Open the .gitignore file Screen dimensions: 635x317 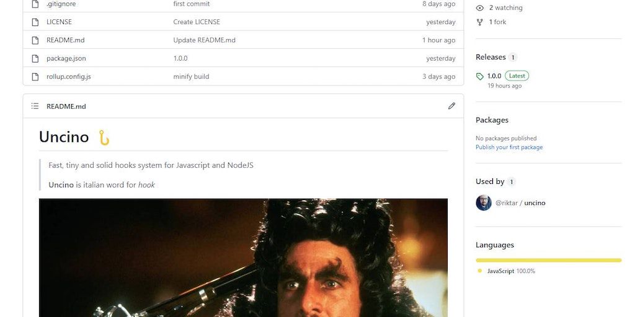[61, 4]
